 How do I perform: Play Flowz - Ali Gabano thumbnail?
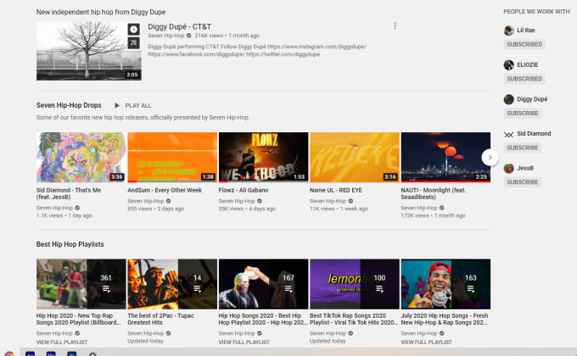click(x=264, y=158)
